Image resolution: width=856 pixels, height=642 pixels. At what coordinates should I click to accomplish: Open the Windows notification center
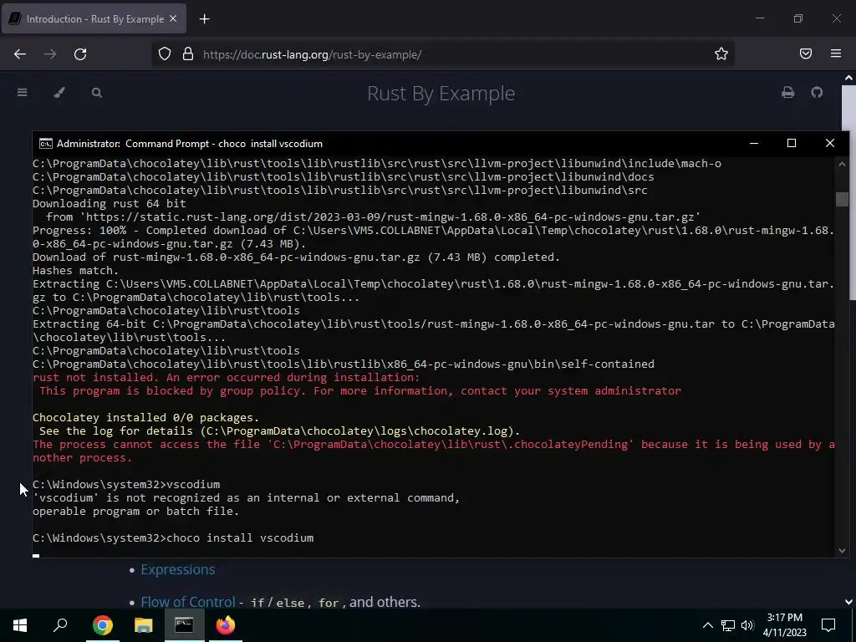828,625
